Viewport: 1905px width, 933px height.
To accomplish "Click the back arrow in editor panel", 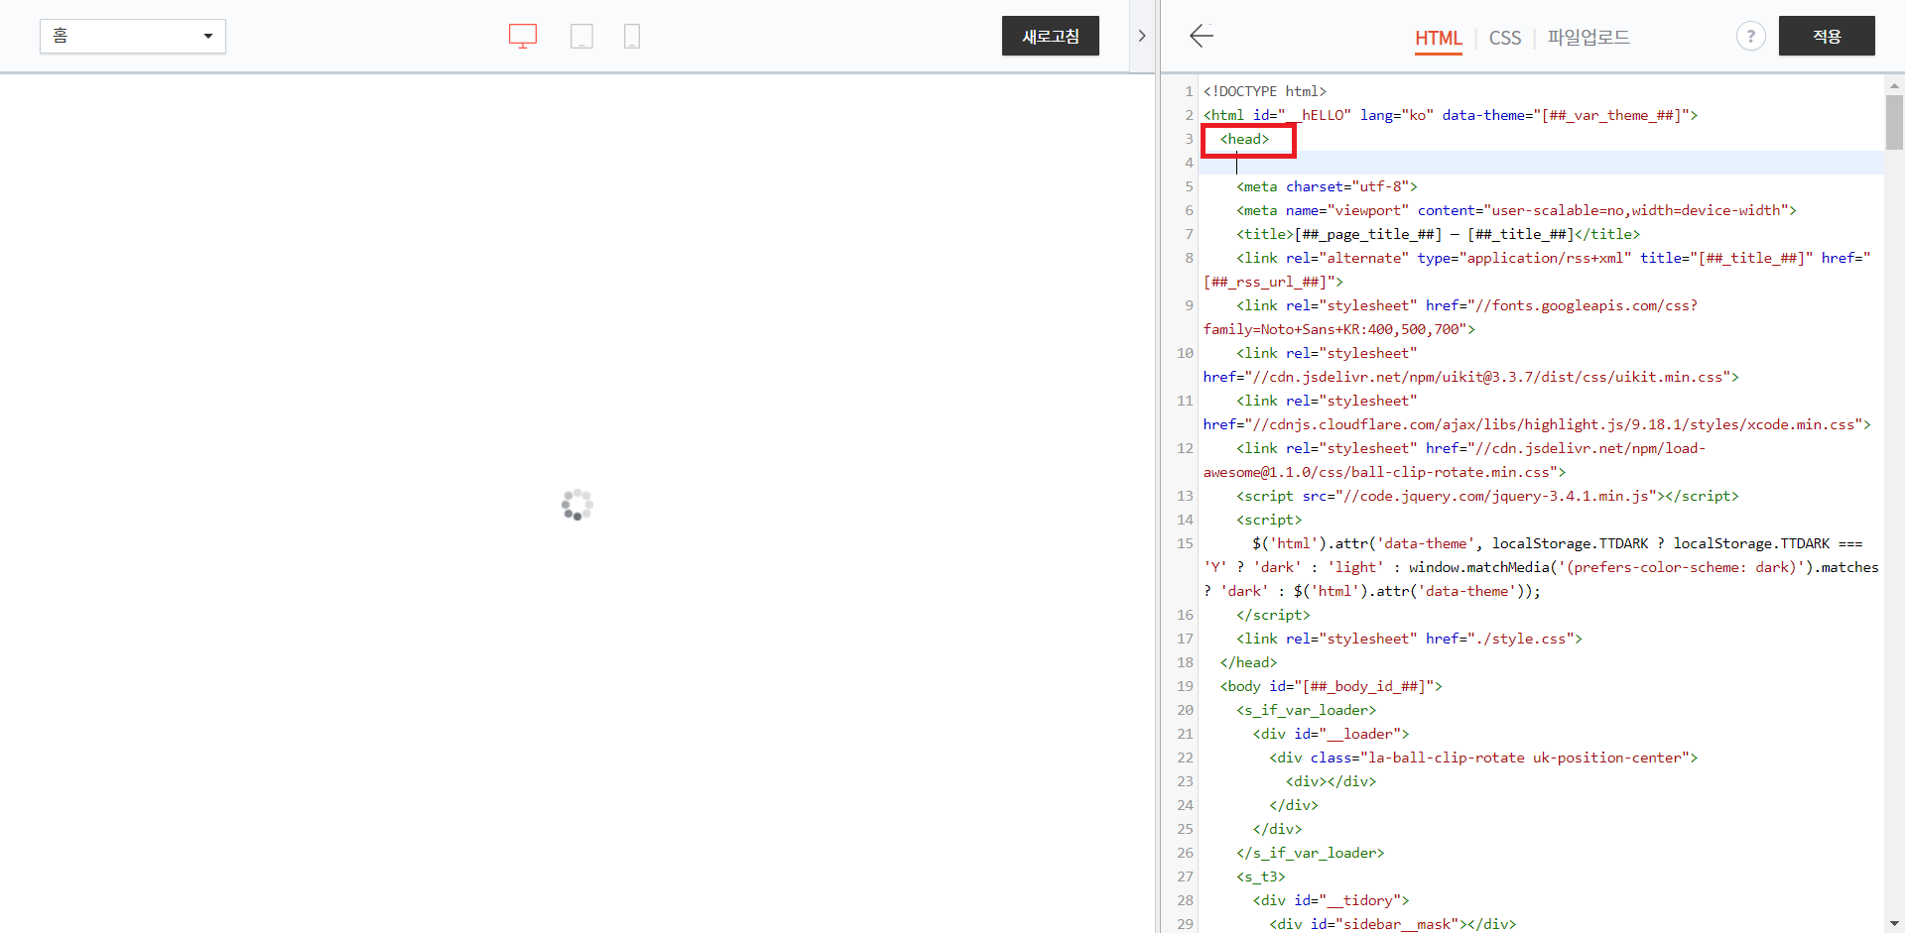I will click(x=1202, y=36).
